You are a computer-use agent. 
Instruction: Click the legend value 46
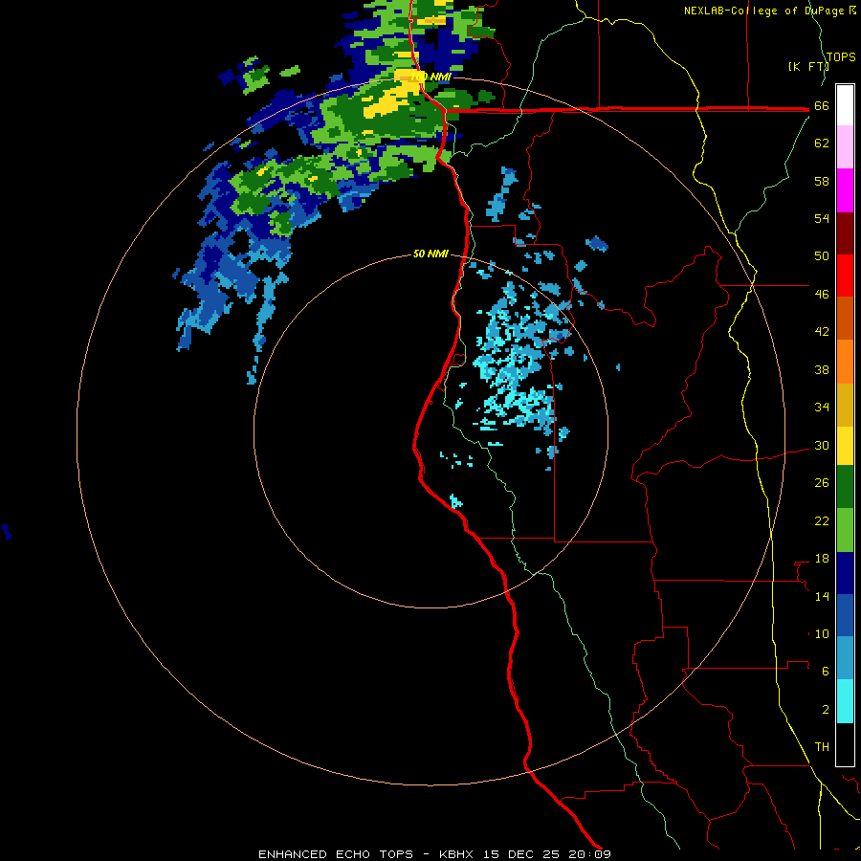[822, 295]
